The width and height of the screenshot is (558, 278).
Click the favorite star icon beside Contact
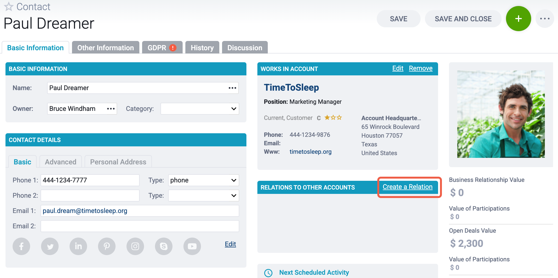click(9, 7)
